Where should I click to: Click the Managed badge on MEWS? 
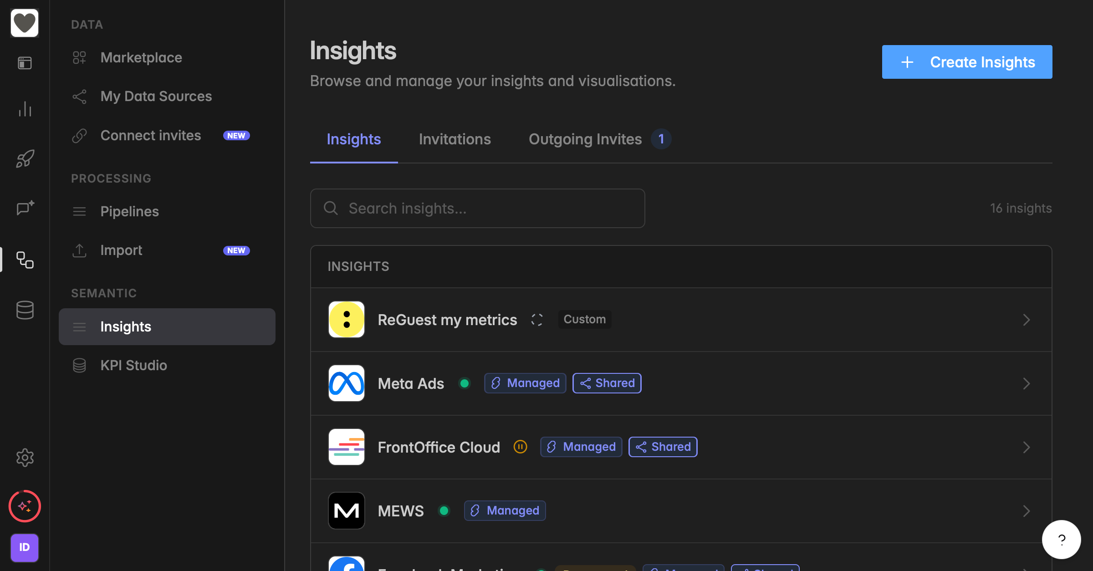505,510
